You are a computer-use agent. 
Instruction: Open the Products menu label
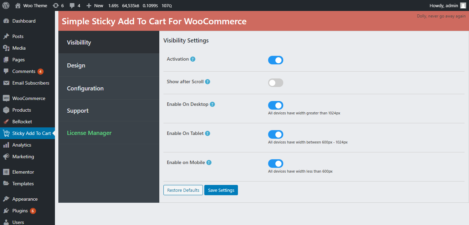[x=22, y=110]
